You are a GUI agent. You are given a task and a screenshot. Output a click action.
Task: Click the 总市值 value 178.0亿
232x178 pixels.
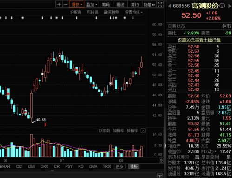click(x=224, y=163)
